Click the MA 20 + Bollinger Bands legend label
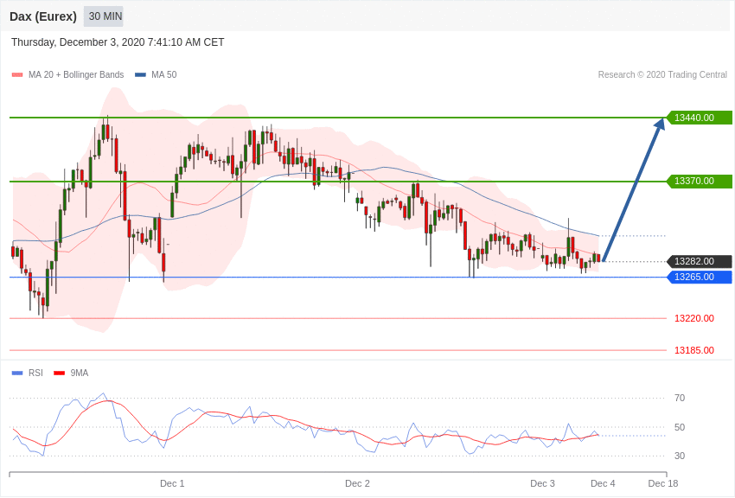The height and width of the screenshot is (498, 735). [x=76, y=74]
